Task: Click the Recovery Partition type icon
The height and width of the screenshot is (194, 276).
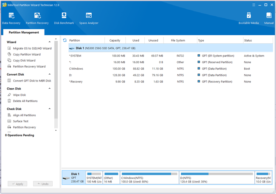Action: (199, 82)
